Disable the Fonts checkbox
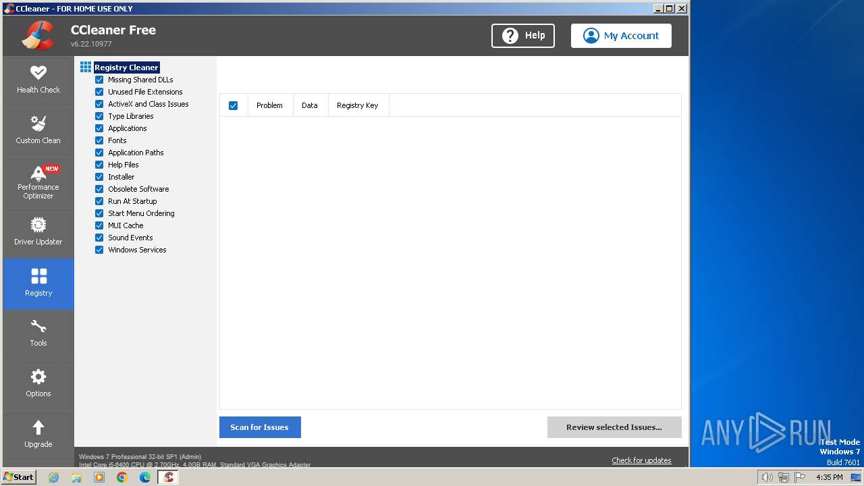This screenshot has height=486, width=864. (x=99, y=140)
